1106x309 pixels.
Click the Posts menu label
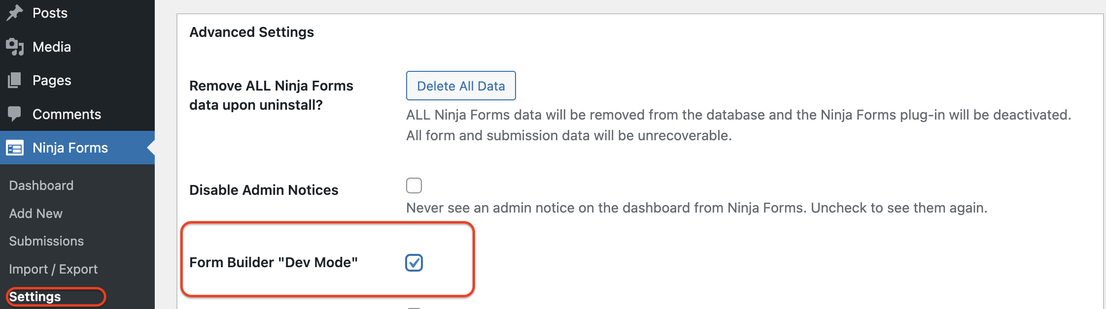coord(50,12)
